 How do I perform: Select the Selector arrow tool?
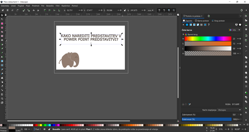pyautogui.click(x=2, y=15)
